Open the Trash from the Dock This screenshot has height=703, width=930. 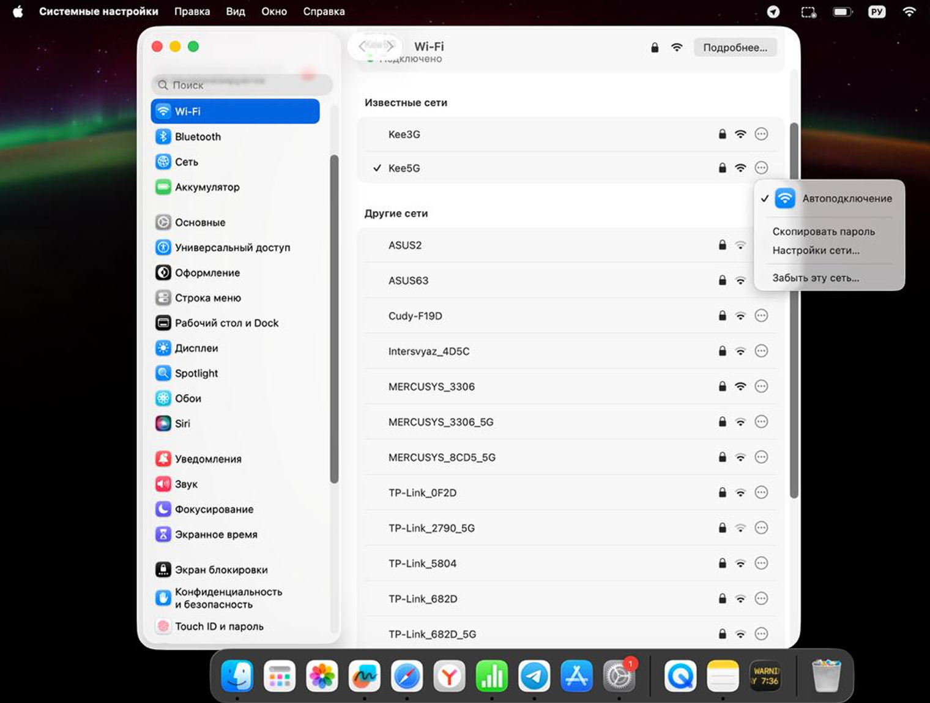tap(826, 676)
